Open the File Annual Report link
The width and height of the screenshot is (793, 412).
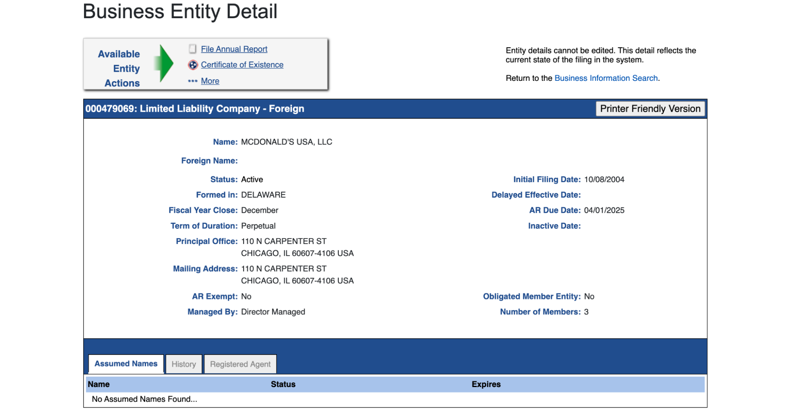point(234,49)
